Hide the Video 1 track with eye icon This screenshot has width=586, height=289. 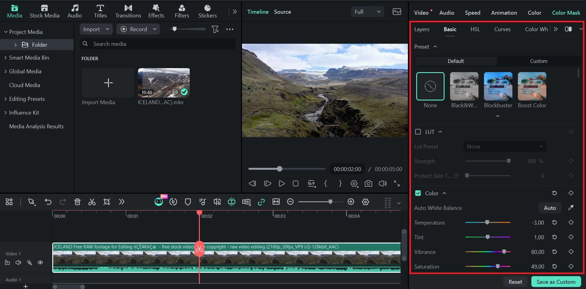[40, 262]
